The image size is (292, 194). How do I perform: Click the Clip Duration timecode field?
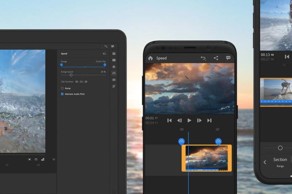click(x=81, y=82)
